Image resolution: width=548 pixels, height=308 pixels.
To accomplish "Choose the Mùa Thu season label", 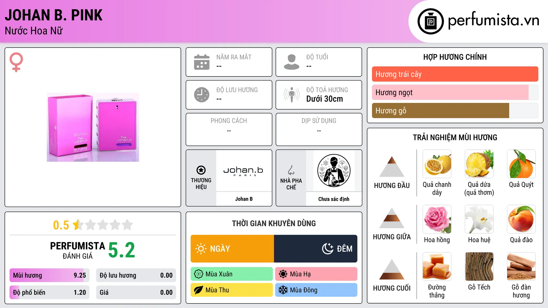I will (217, 290).
